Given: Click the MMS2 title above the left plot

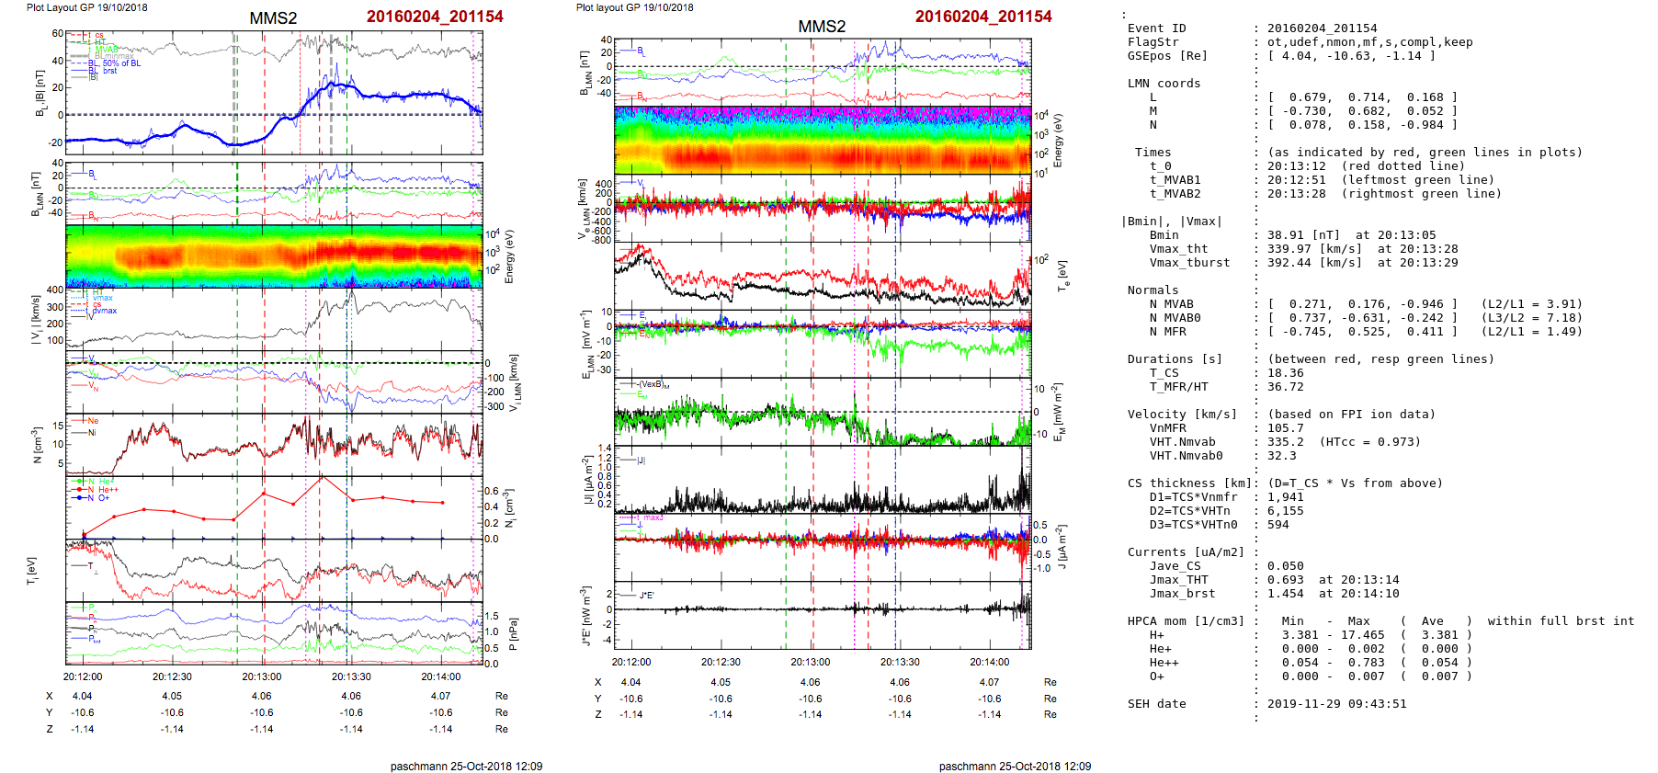Looking at the screenshot, I should (x=273, y=18).
